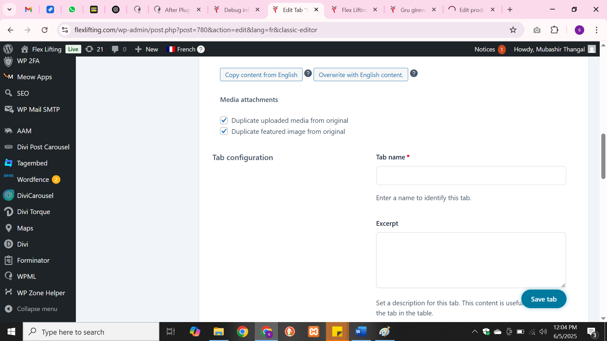
Task: Click the Live status badge
Action: (x=73, y=49)
